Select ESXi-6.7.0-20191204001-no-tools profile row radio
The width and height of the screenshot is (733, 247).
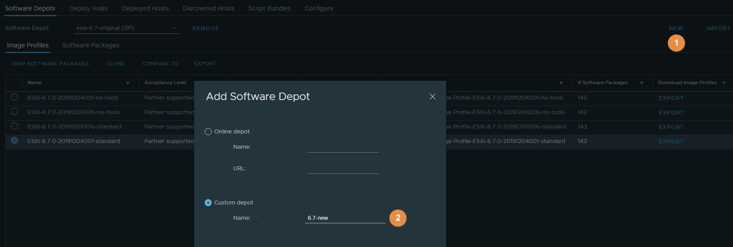tap(14, 97)
